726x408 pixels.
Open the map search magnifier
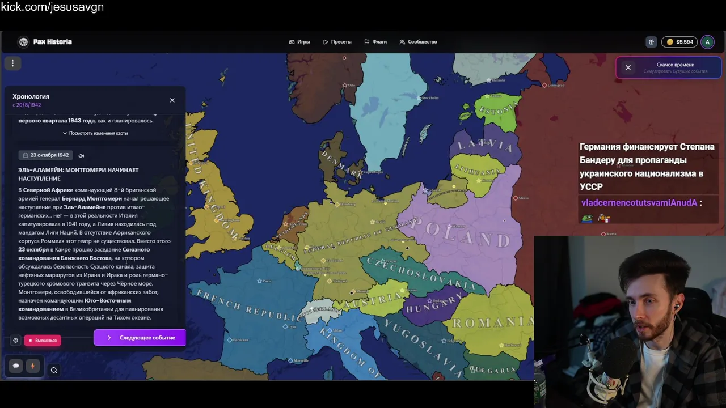[x=54, y=371]
